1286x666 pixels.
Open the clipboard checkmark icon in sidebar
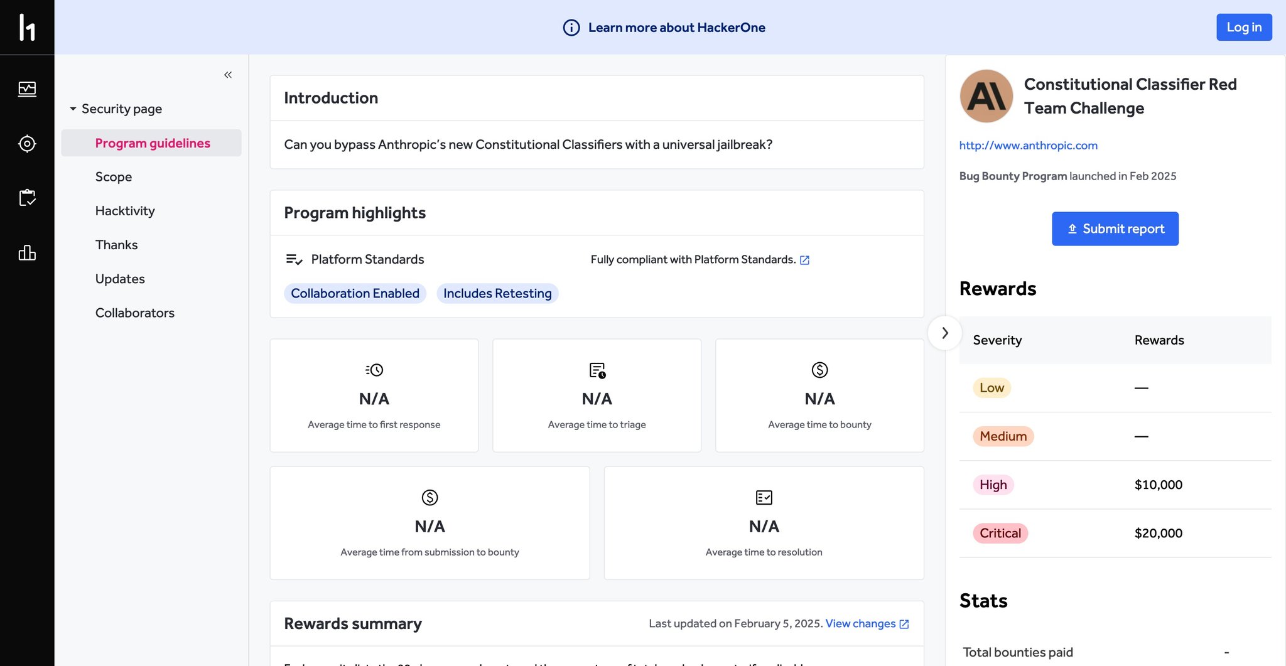coord(27,198)
